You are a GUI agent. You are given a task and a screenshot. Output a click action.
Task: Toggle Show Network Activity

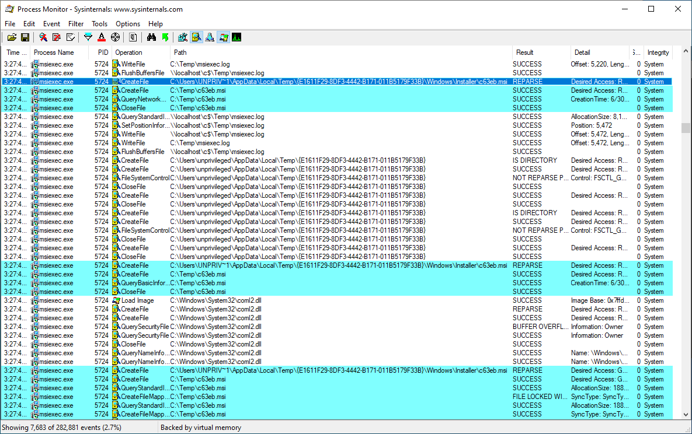point(210,37)
